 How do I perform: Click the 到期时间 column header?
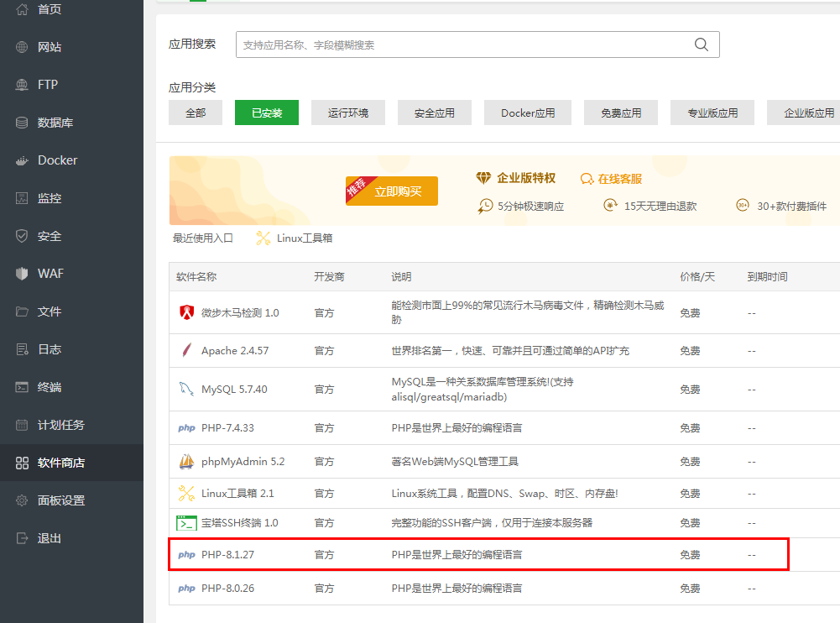click(767, 276)
